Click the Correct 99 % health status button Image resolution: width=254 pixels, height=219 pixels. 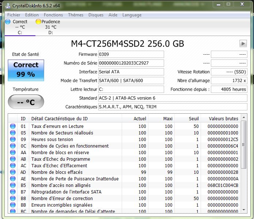(x=26, y=70)
